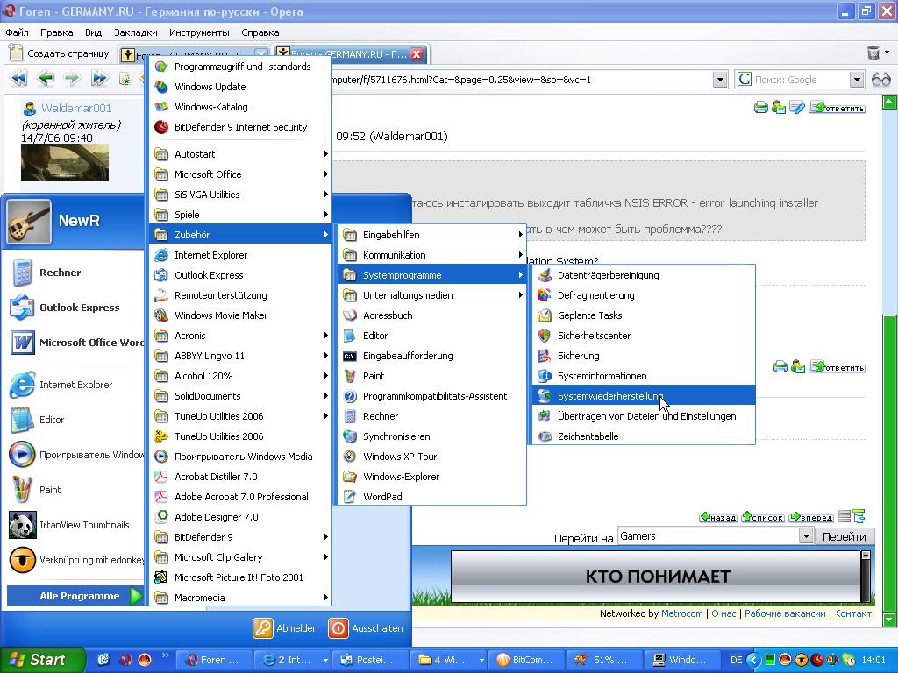The image size is (898, 673).
Task: Open Remoteunterstützung
Action: tap(240, 295)
